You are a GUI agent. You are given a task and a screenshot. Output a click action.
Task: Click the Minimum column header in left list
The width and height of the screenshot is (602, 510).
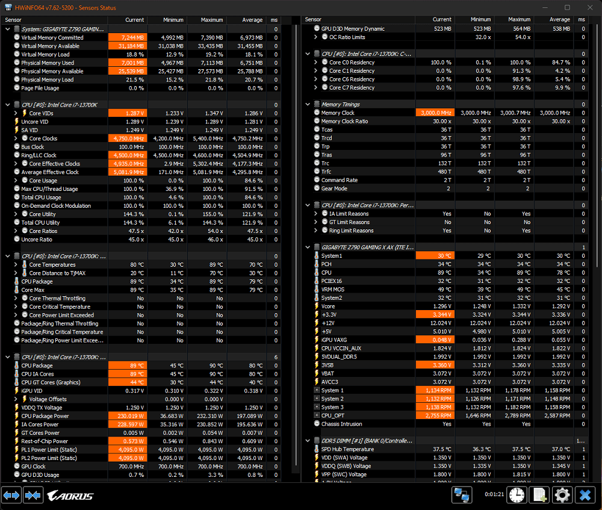click(x=167, y=20)
